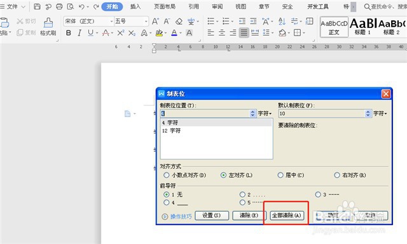407x244 pixels.
Task: Apply the 正文 style
Action: click(334, 27)
